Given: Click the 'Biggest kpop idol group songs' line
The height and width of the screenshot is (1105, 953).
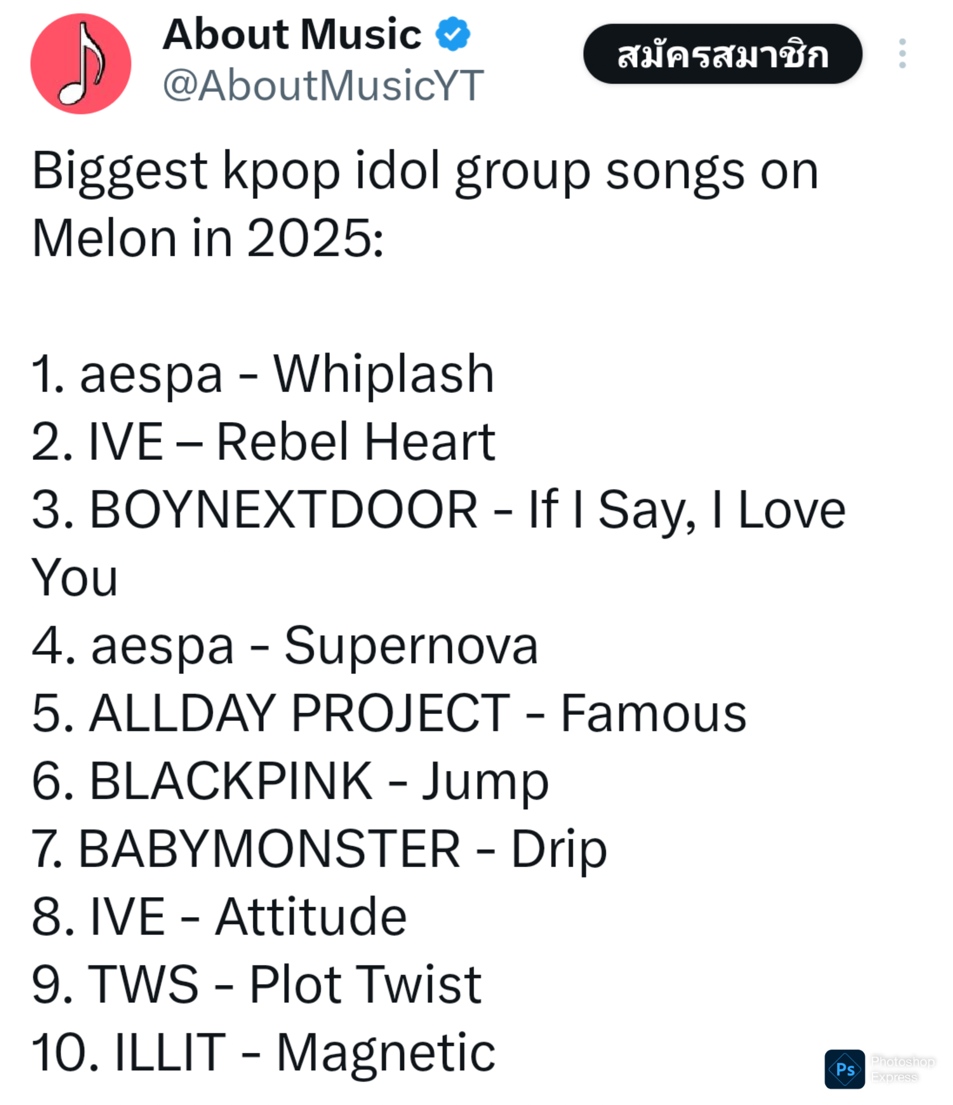Looking at the screenshot, I should [425, 171].
